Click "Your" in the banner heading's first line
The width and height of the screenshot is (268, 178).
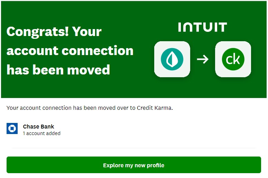pos(87,32)
